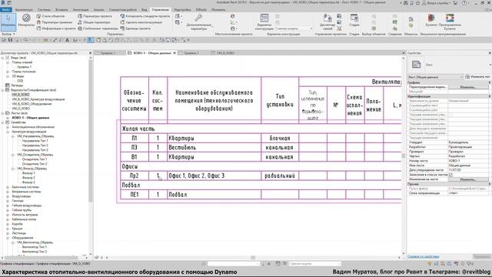Open the Лист: Общие данные type selector
The image size is (492, 277).
[435, 77]
